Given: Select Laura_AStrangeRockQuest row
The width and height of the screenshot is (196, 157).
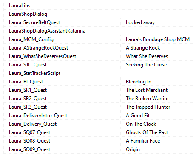Looking at the screenshot, I should pyautogui.click(x=39, y=48).
